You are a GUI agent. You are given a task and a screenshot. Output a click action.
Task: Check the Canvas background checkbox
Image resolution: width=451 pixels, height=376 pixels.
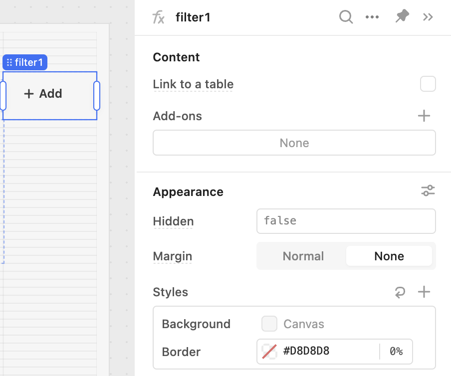point(269,324)
